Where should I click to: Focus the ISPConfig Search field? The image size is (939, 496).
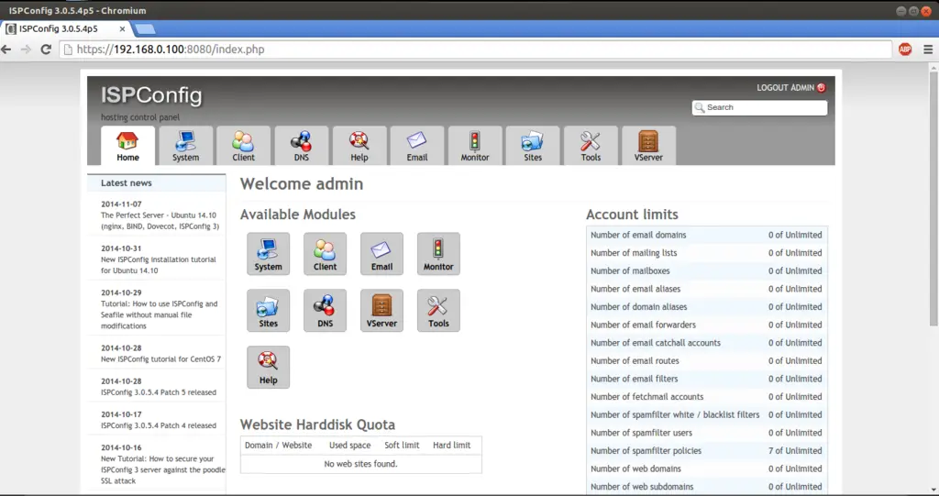tap(760, 107)
